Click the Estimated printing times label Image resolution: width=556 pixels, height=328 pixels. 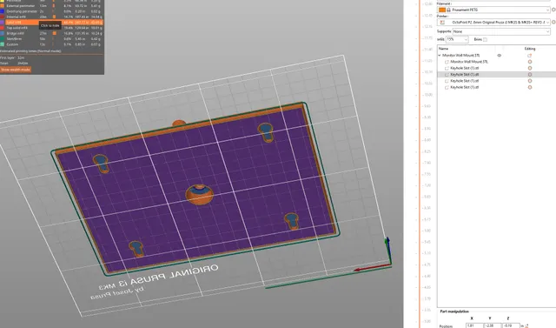30,51
